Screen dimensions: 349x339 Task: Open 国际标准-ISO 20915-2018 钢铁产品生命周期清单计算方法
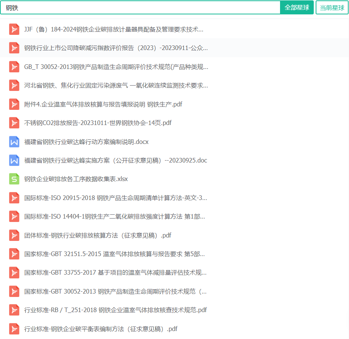(x=116, y=198)
